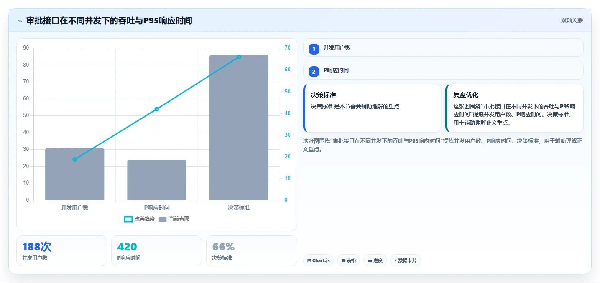Open the 420 stat card

[156, 251]
